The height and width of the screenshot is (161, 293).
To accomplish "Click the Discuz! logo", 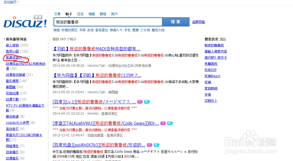I will point(25,22).
